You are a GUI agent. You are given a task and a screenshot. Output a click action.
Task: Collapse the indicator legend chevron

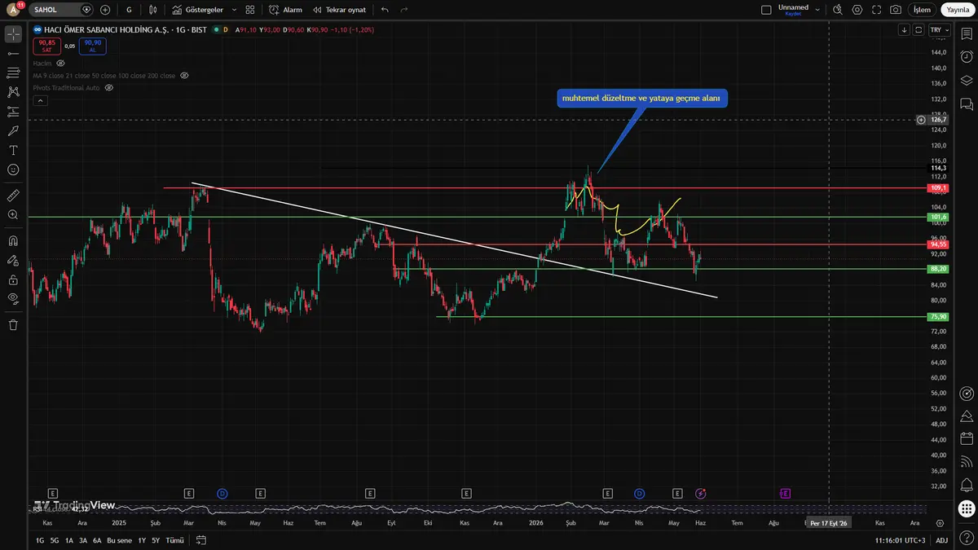pyautogui.click(x=40, y=100)
